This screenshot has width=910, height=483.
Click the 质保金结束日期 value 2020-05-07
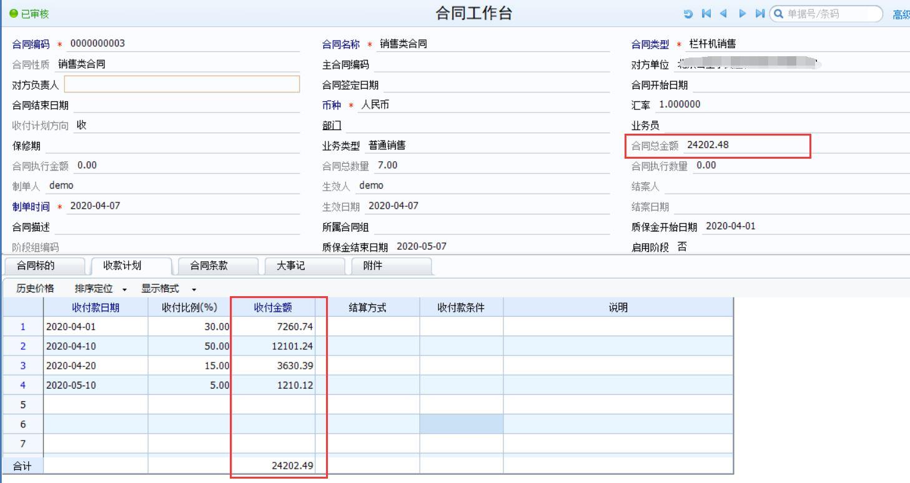click(x=422, y=246)
